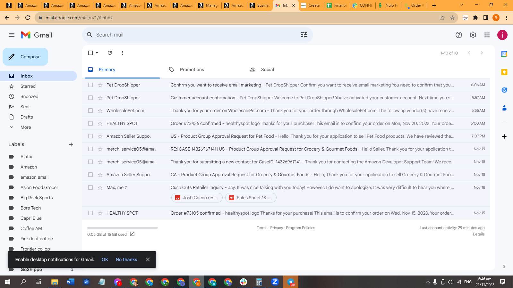Open the Google apps grid
The image size is (513, 288).
(x=487, y=35)
